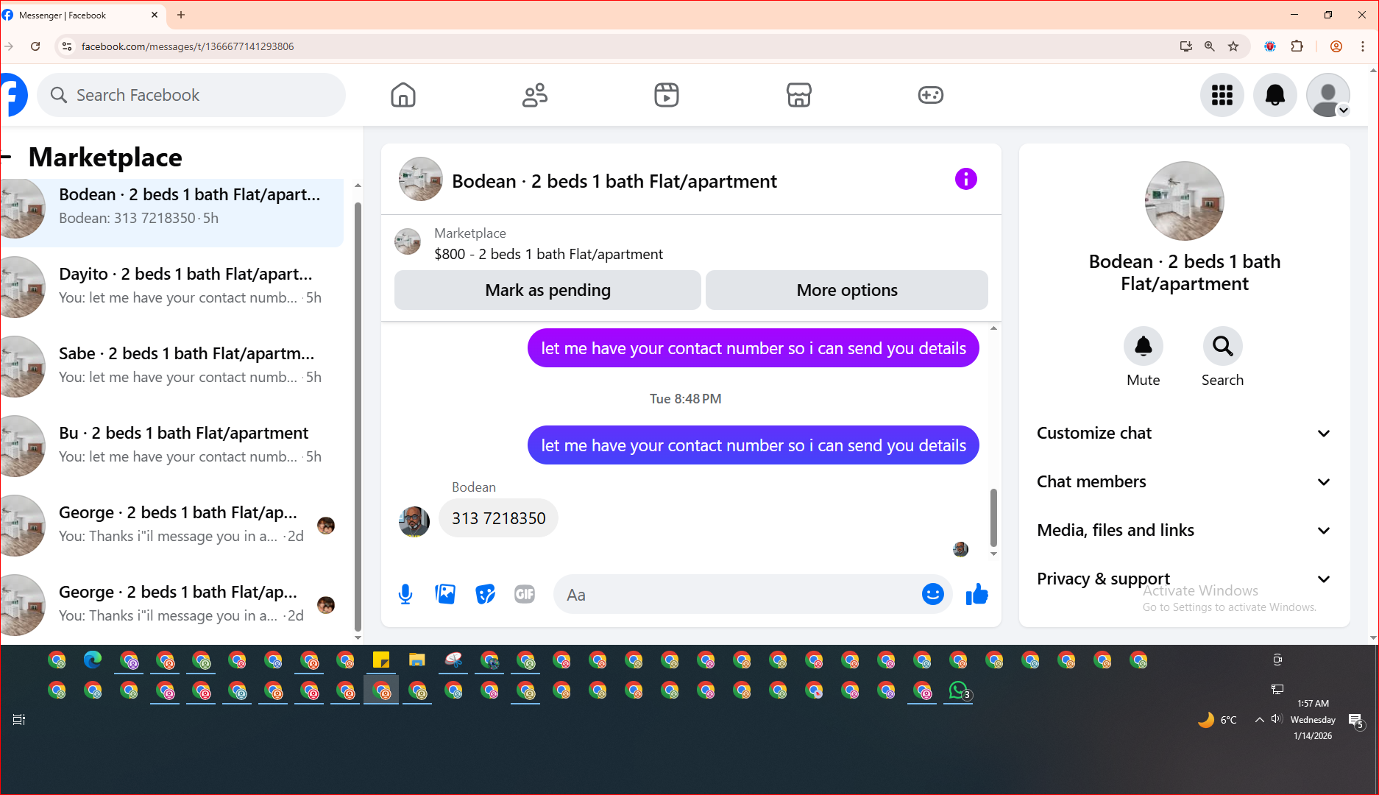Image resolution: width=1379 pixels, height=795 pixels.
Task: Expand the Privacy & support section
Action: [x=1184, y=579]
